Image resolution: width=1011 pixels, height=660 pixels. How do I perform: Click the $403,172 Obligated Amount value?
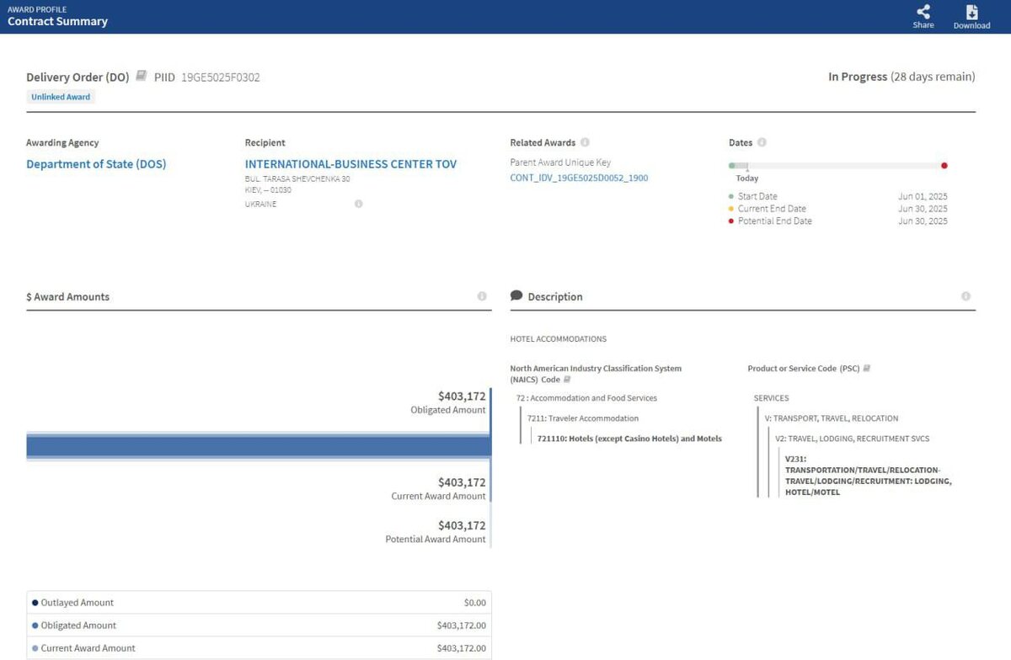point(462,396)
